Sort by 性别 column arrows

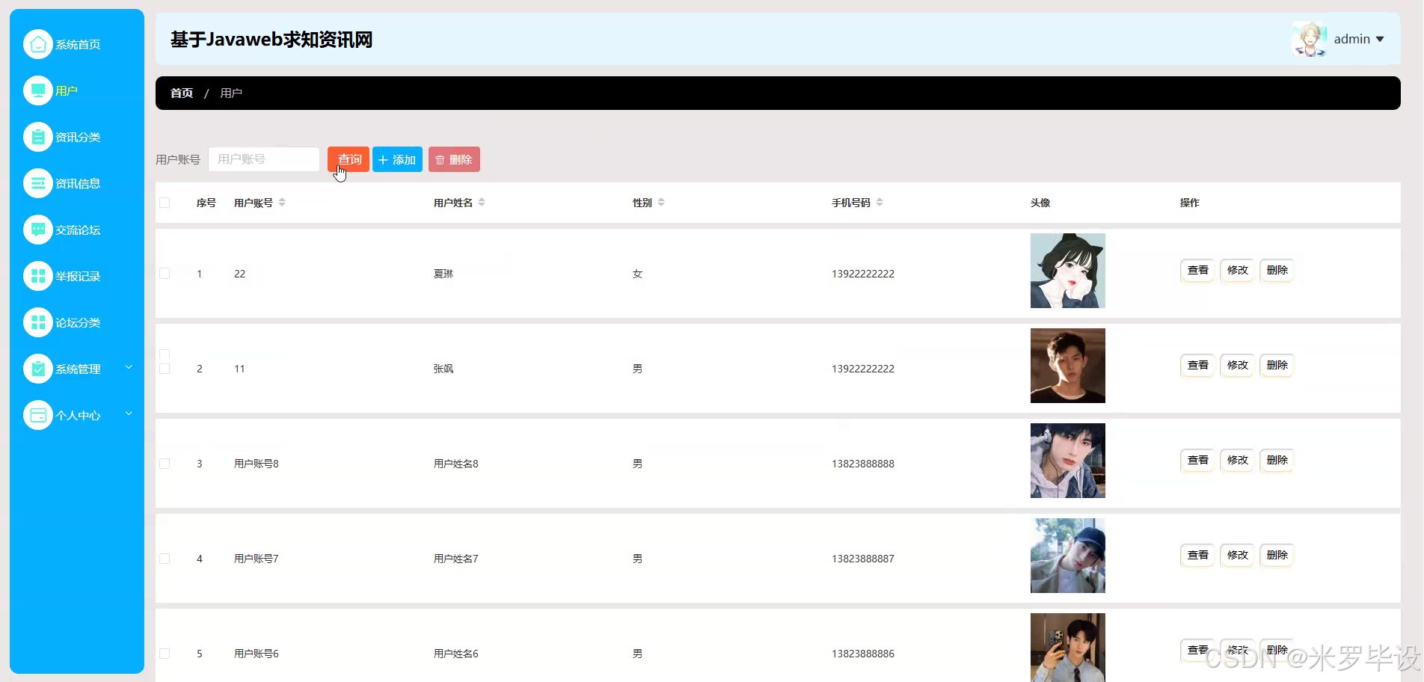click(661, 203)
